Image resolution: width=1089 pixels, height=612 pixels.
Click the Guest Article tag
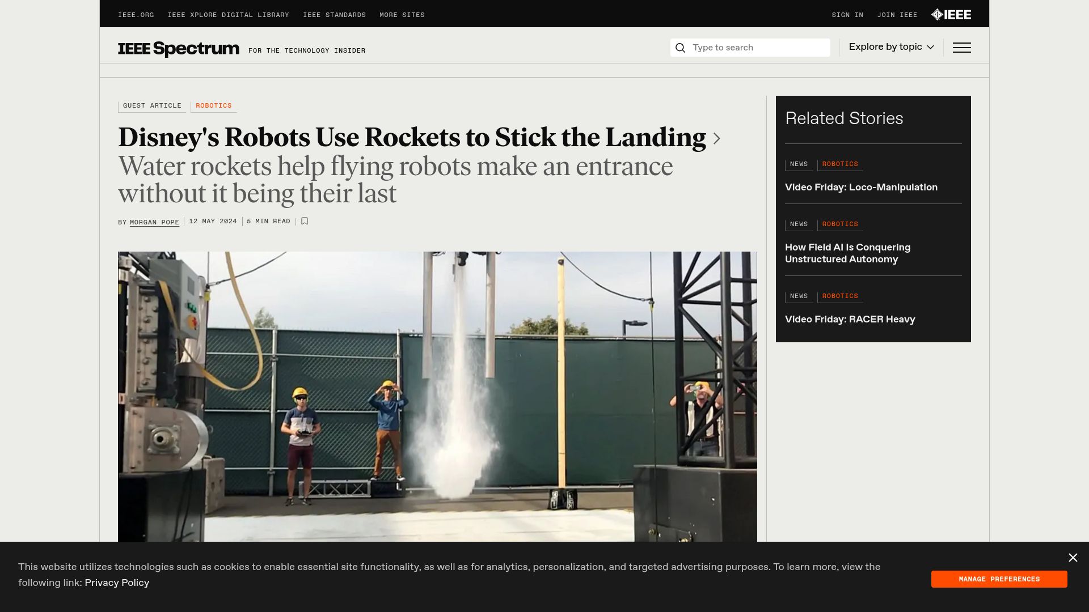[152, 106]
